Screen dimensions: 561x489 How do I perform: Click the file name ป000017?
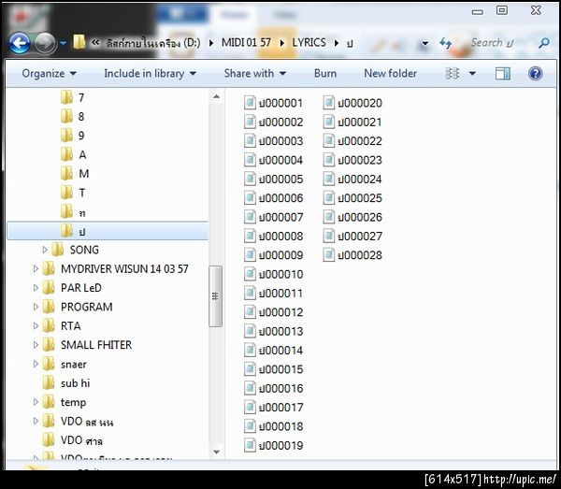point(280,408)
